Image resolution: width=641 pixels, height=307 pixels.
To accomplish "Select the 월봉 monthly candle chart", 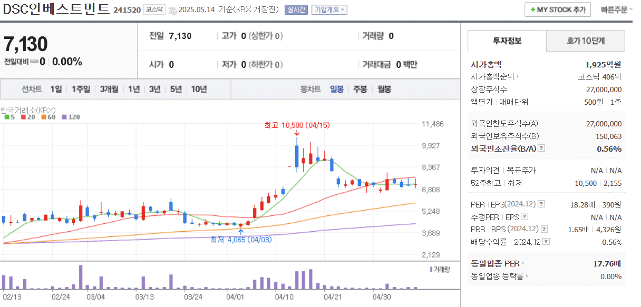I will click(x=384, y=89).
